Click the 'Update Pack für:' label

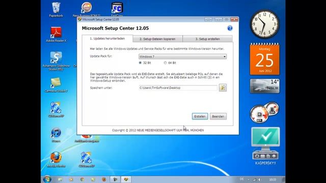coord(101,56)
